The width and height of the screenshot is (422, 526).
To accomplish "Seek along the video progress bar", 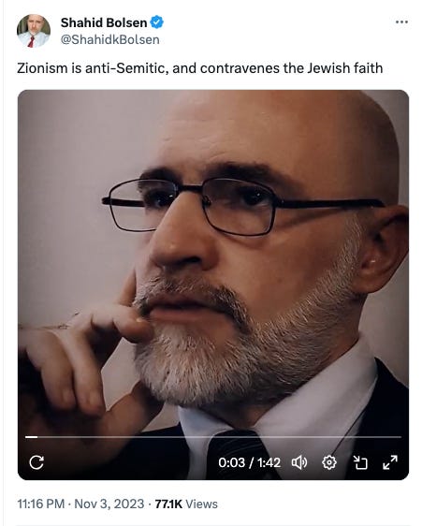I will click(x=213, y=437).
